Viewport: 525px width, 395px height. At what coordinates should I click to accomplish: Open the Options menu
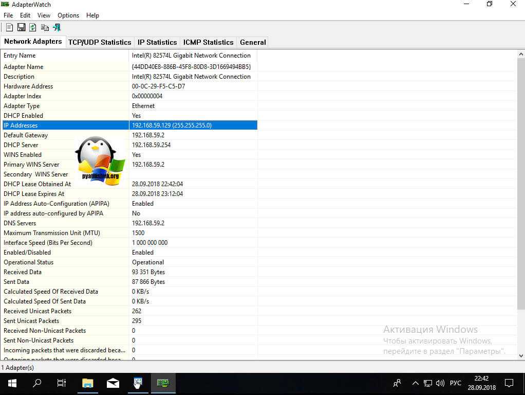[68, 15]
